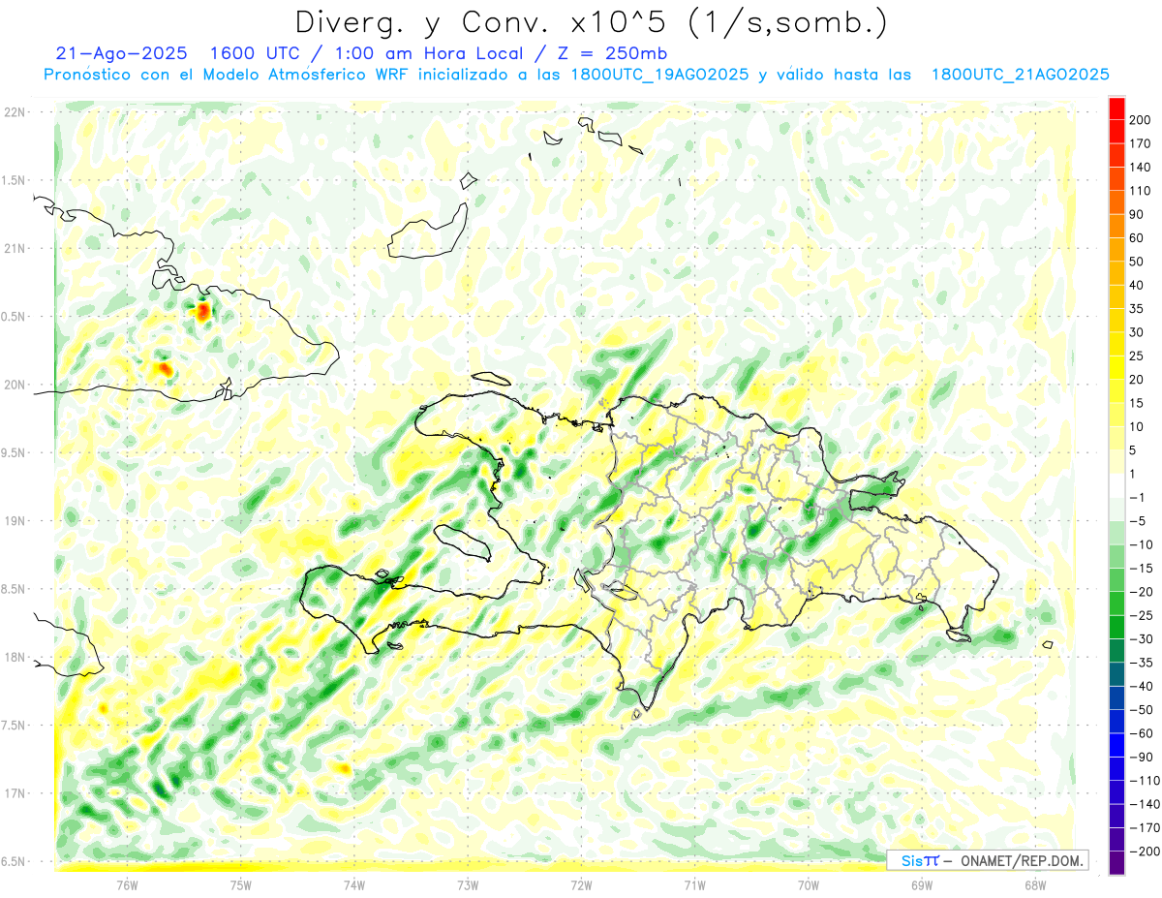
Task: Click the colorbar label "35"
Action: [x=1137, y=308]
